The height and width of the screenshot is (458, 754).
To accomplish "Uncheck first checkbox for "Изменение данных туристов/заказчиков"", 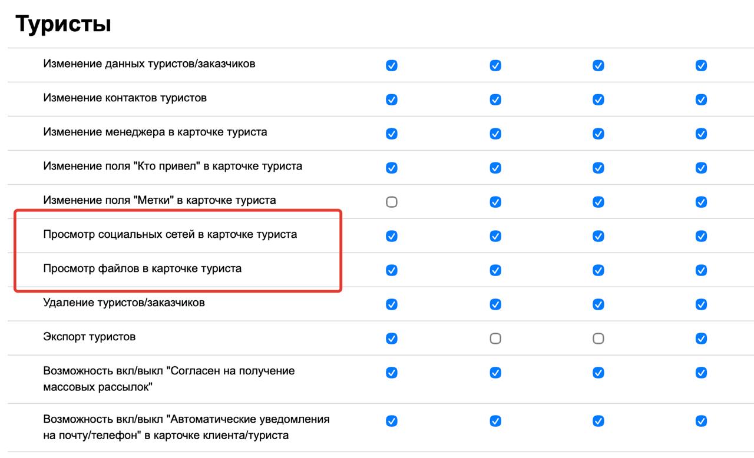I will [x=392, y=65].
